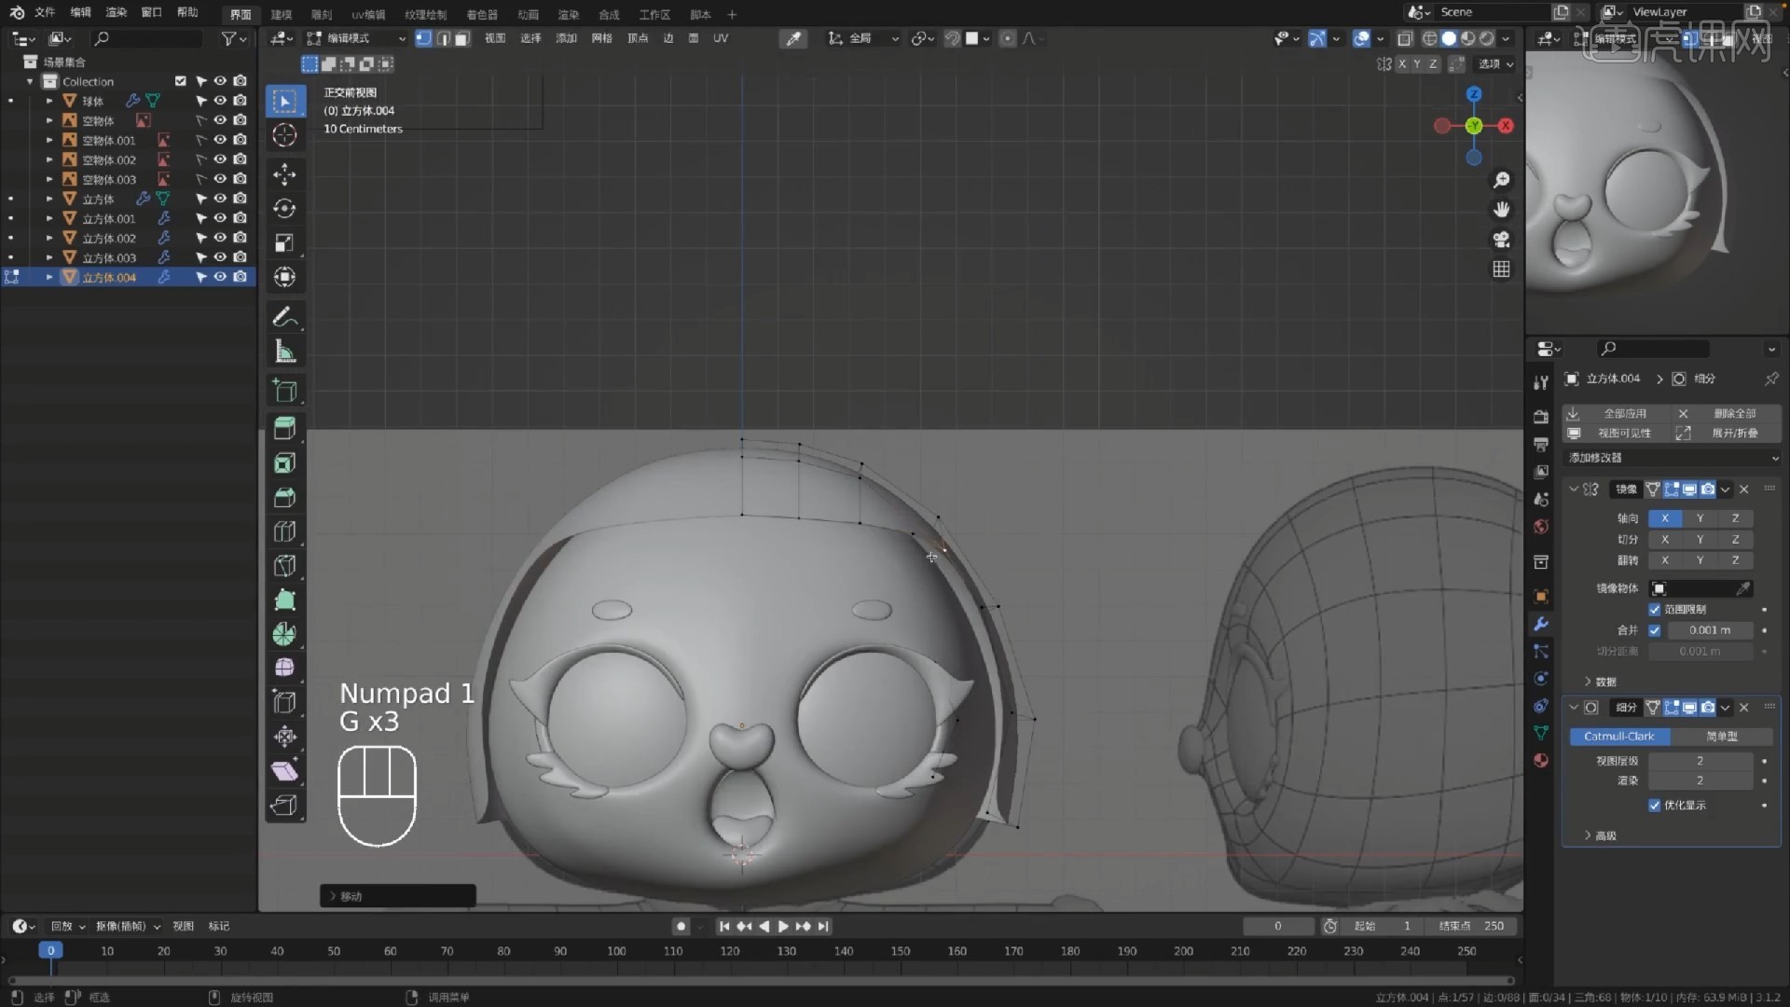Select the Spin tool

[x=284, y=634]
